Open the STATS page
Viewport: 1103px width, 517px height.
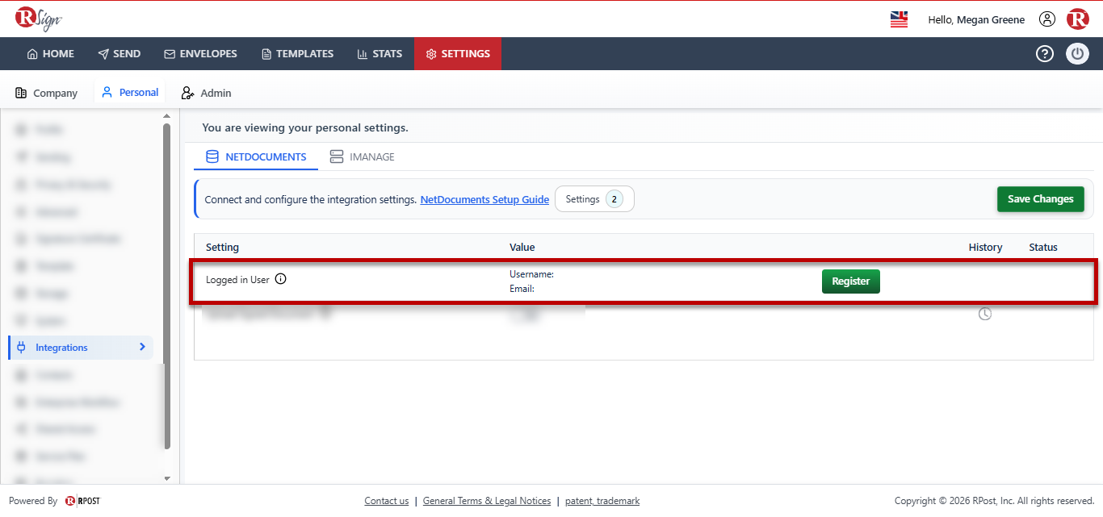click(380, 54)
